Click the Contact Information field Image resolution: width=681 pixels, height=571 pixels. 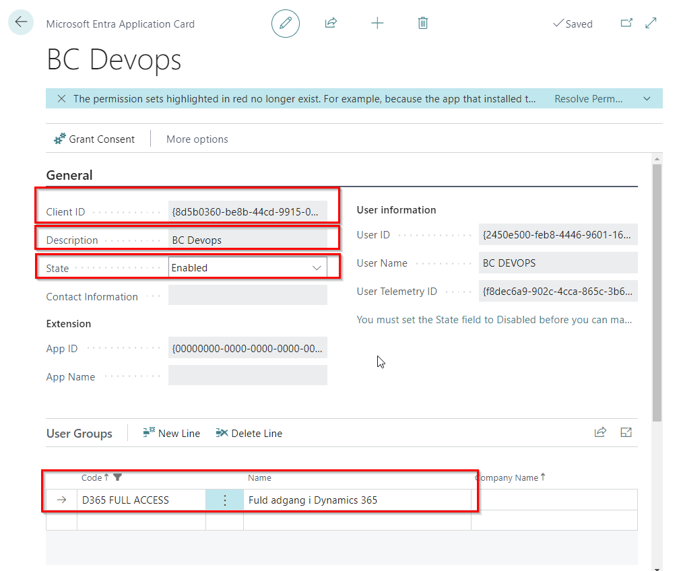pos(248,296)
